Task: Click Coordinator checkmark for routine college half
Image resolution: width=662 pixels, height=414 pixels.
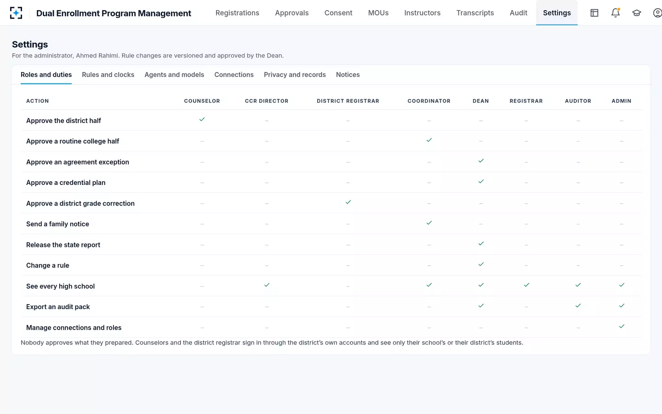Action: pyautogui.click(x=429, y=140)
